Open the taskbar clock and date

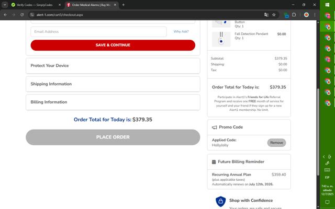tap(327, 190)
